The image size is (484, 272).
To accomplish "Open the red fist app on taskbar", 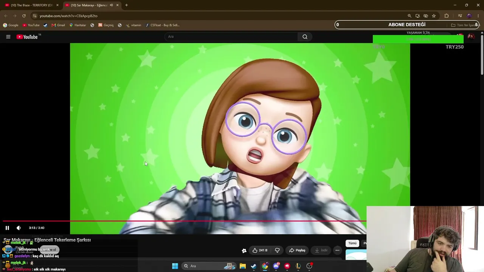I will tap(287, 266).
